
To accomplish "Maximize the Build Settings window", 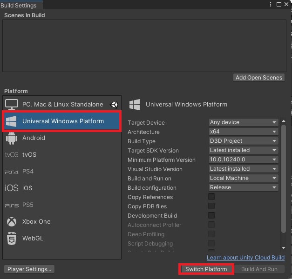I will pyautogui.click(x=279, y=4).
